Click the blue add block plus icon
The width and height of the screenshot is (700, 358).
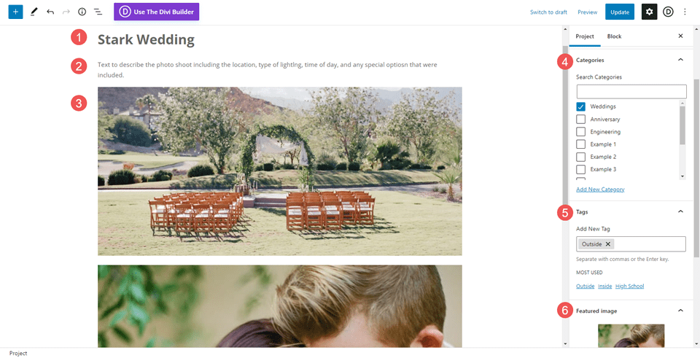[x=16, y=12]
